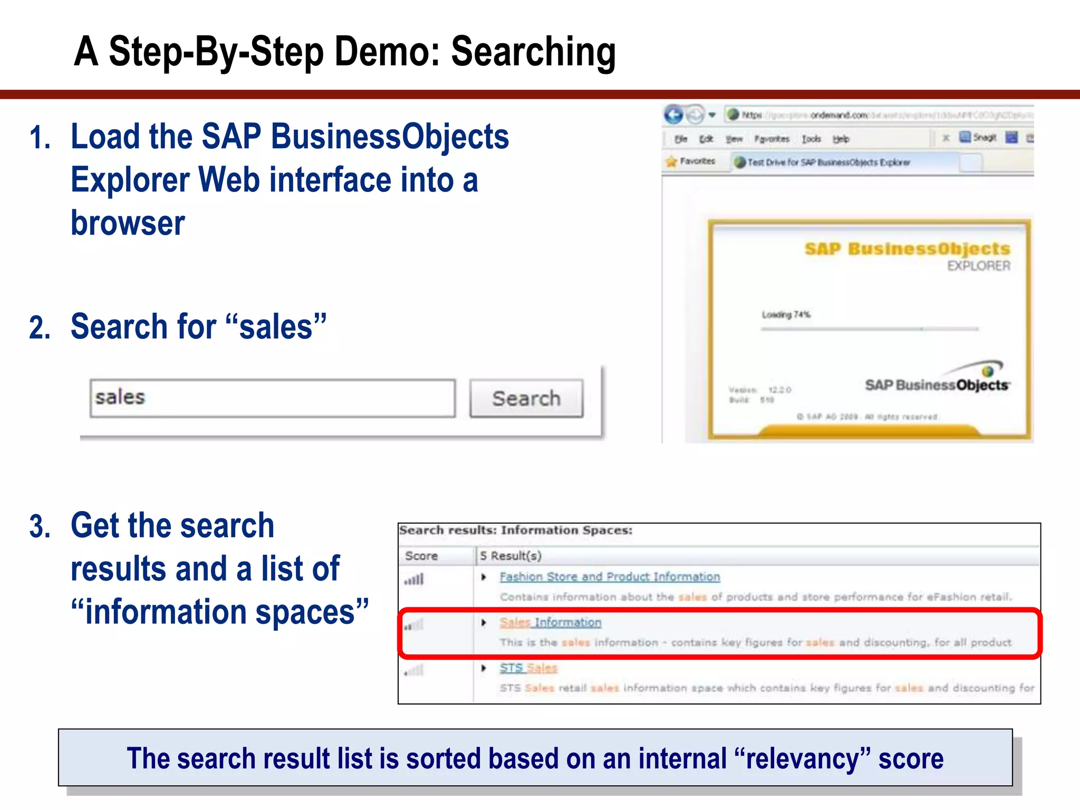Open the recent pages dropdown arrow
Viewport: 1080px width, 810px height.
(712, 115)
